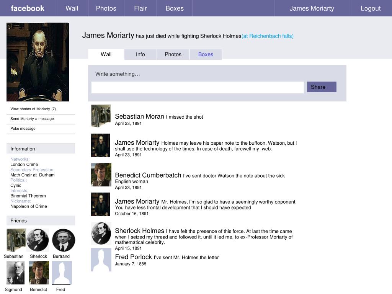Click Sebastian's photo in Friends list
This screenshot has width=392, height=294.
pos(16,240)
